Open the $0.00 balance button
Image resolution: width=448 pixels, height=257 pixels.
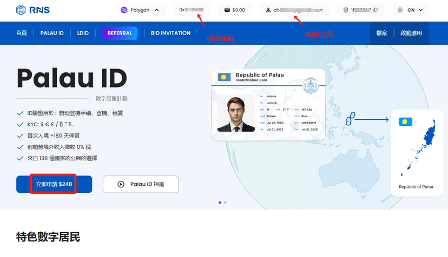coord(235,10)
